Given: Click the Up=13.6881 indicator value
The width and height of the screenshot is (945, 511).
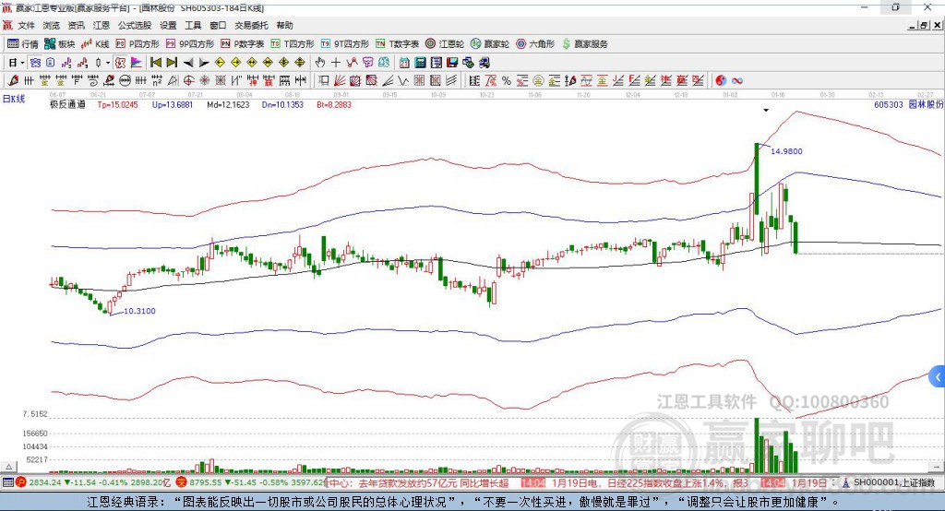Looking at the screenshot, I should coord(173,105).
